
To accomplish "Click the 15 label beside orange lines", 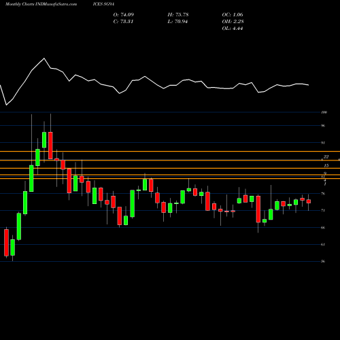I will [x=326, y=166].
